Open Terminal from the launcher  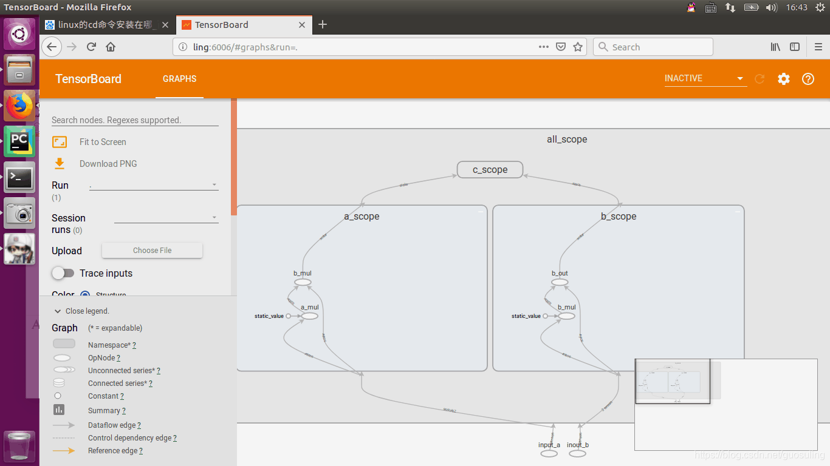19,177
